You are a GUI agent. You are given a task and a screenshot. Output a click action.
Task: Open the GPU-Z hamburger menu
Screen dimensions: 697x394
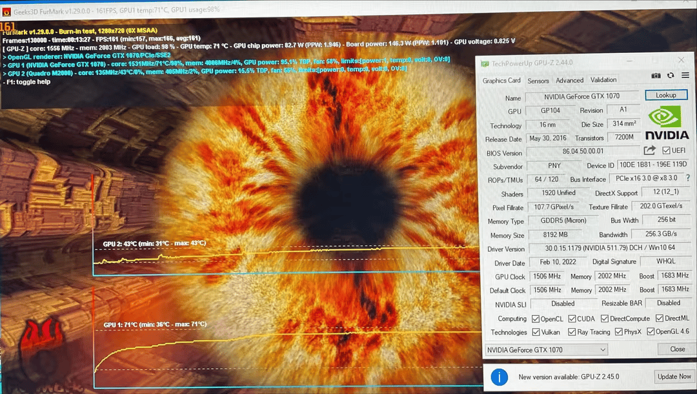(x=685, y=76)
